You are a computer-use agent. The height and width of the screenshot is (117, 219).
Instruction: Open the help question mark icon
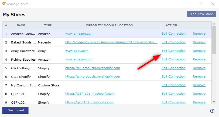pyautogui.click(x=212, y=111)
